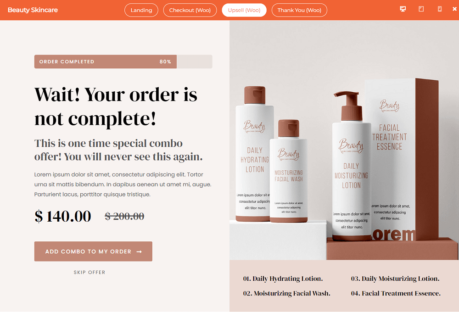This screenshot has height=312, width=459.
Task: Click 03. Daily Moisturizing Lotion item
Action: 395,279
